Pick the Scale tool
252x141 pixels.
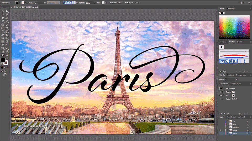[7, 32]
